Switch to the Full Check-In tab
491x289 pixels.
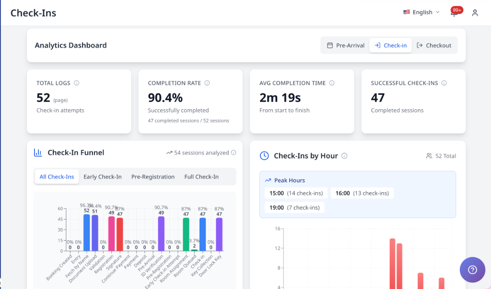tap(202, 176)
